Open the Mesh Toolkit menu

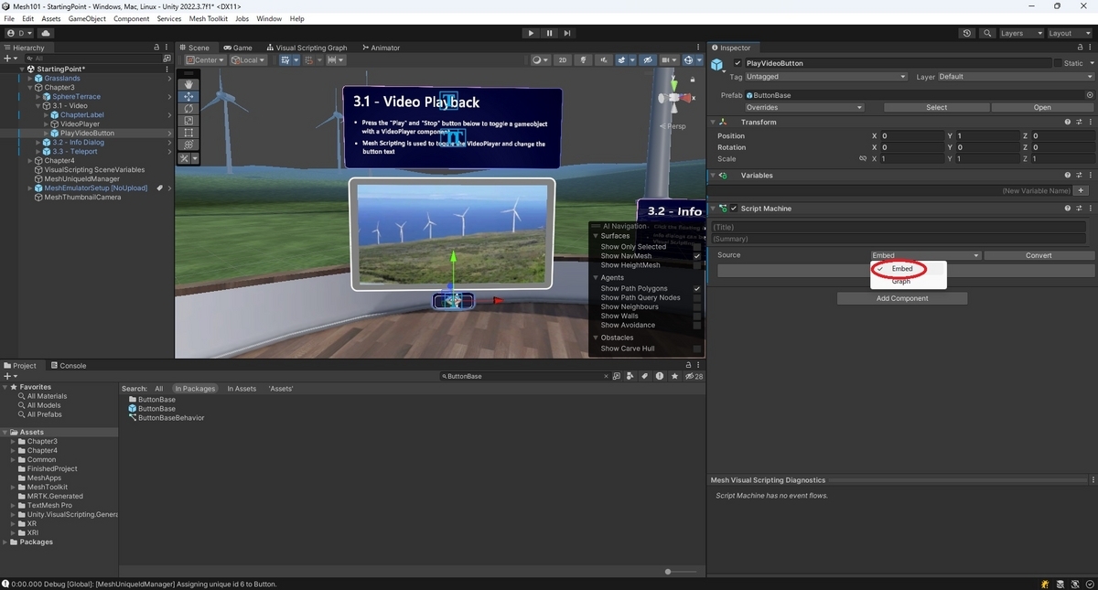tap(209, 18)
